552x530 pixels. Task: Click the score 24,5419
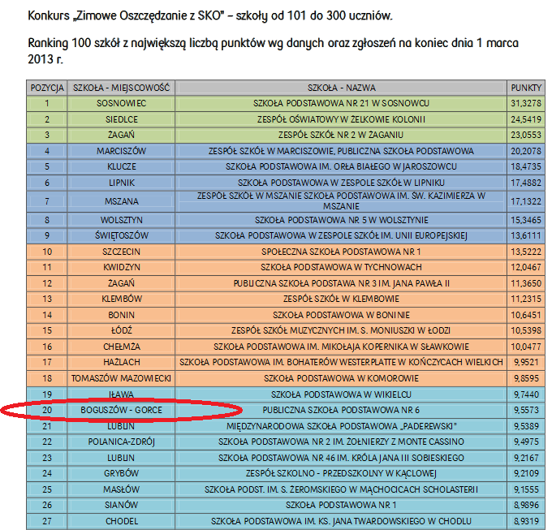526,119
